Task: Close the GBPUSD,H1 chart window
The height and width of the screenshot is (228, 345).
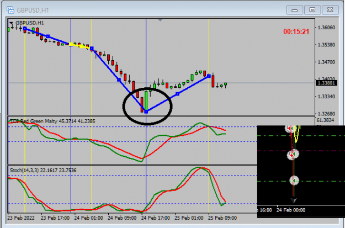Action: (x=330, y=10)
